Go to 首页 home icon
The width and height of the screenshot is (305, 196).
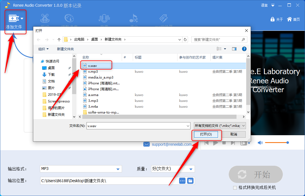tap(289, 19)
